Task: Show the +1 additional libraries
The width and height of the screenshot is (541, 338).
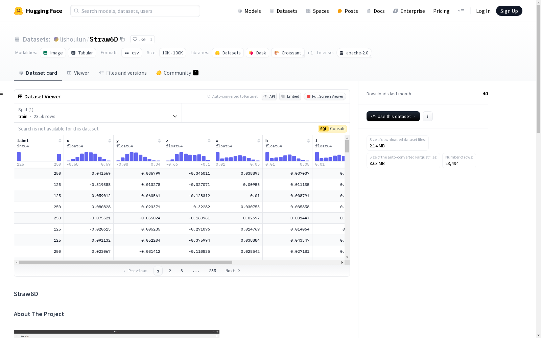Action: coord(310,53)
